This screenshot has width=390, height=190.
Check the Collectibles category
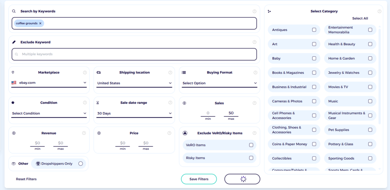pyautogui.click(x=314, y=158)
